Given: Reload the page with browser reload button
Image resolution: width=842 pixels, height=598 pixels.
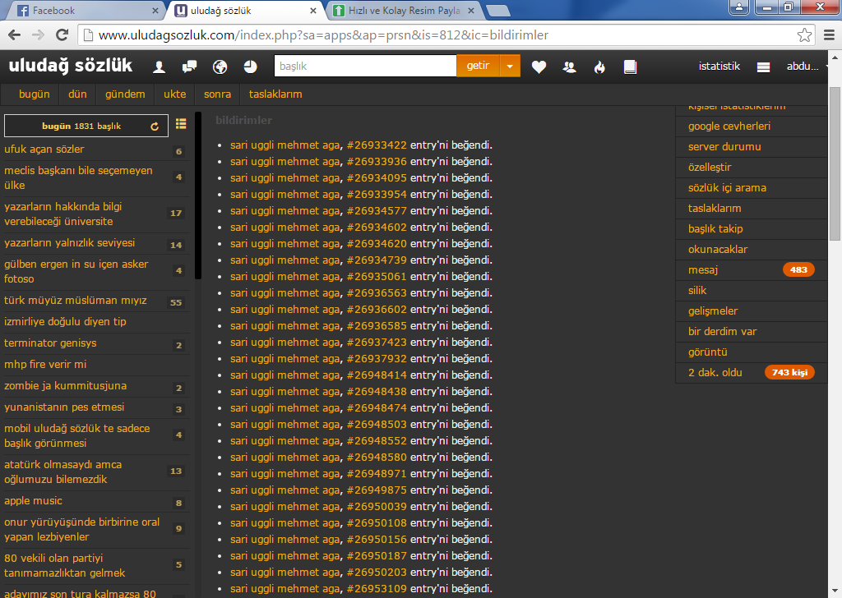Looking at the screenshot, I should coord(62,35).
